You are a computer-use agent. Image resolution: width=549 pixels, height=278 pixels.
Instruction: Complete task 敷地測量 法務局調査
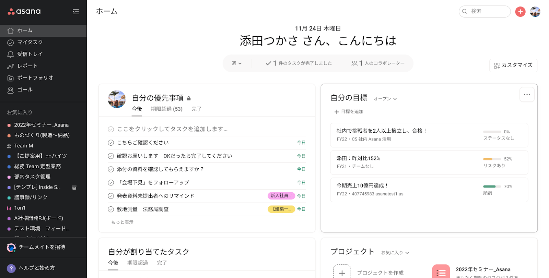point(111,209)
